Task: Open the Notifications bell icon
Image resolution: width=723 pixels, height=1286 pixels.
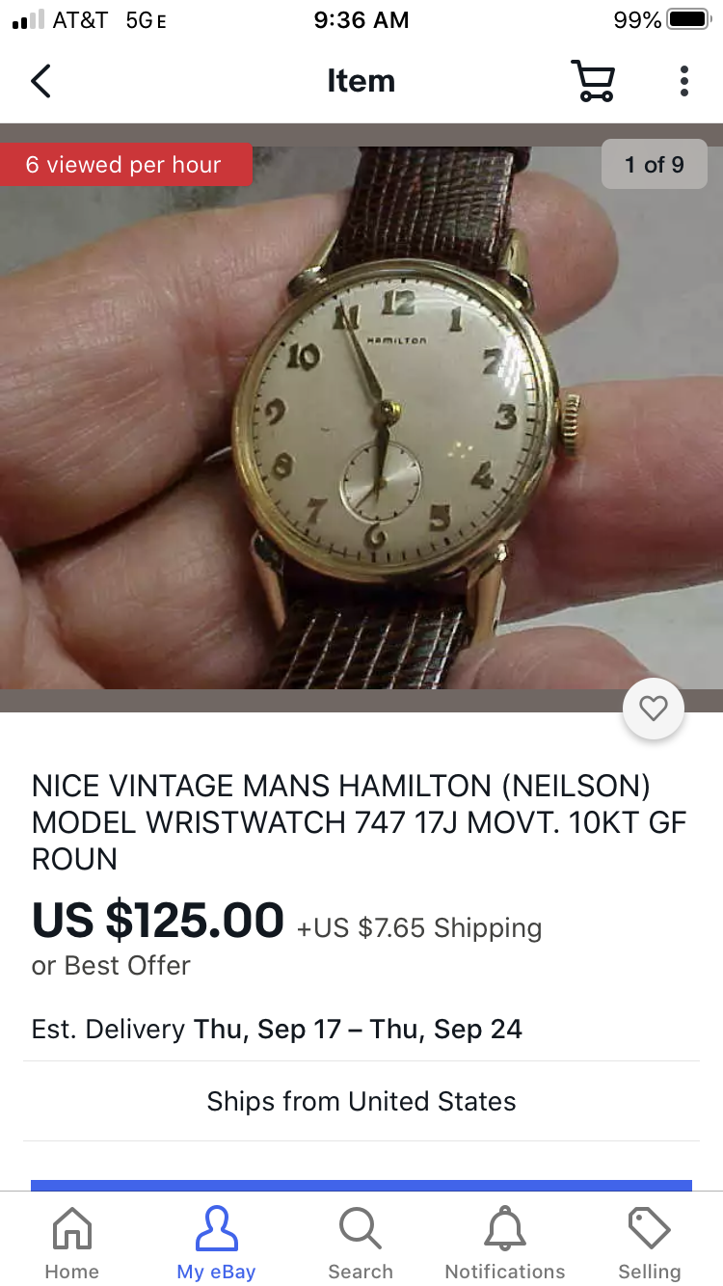Action: (505, 1229)
